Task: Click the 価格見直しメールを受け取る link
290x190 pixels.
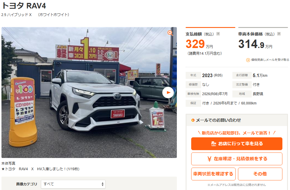Action: tap(270, 60)
